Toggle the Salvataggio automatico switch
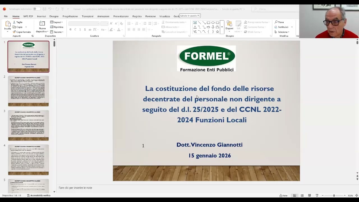The width and height of the screenshot is (359, 202). tap(36, 9)
